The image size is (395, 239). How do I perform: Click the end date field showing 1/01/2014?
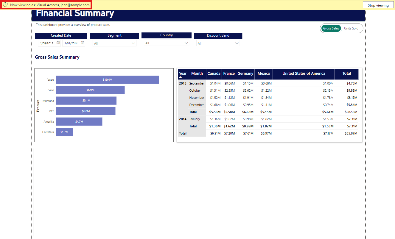pos(71,43)
